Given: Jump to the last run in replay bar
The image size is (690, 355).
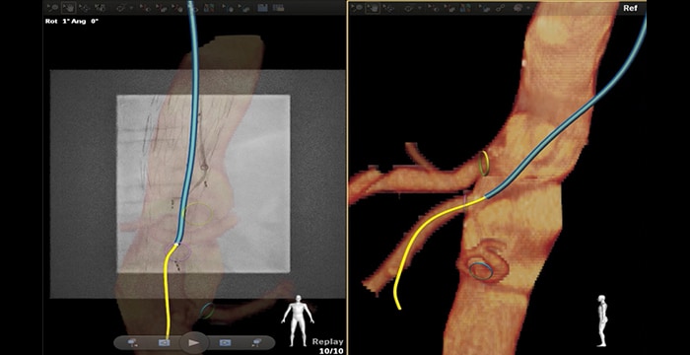Looking at the screenshot, I should 257,342.
